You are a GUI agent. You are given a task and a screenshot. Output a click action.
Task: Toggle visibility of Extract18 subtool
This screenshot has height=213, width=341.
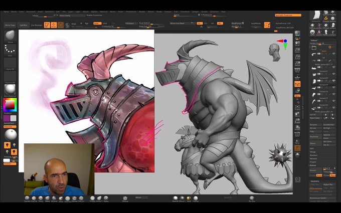333,94
